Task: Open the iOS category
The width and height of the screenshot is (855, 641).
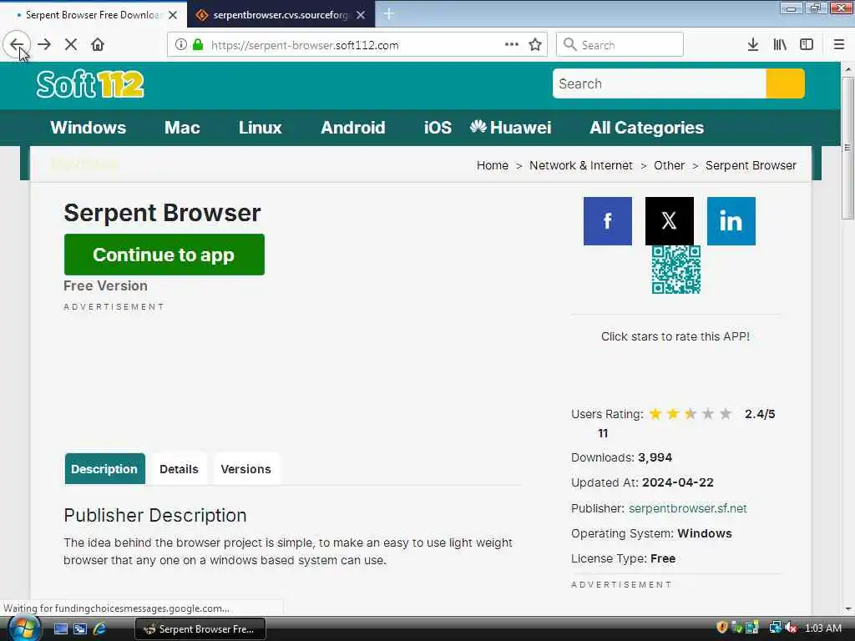Action: pyautogui.click(x=438, y=128)
